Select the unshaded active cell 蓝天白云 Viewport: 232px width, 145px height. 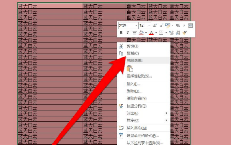click(x=50, y=6)
